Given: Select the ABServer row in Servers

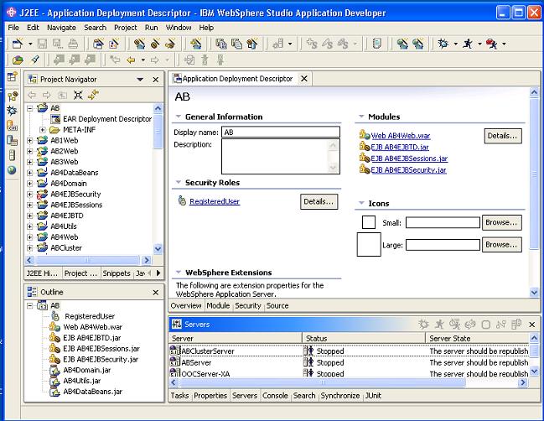Looking at the screenshot, I should coord(349,362).
